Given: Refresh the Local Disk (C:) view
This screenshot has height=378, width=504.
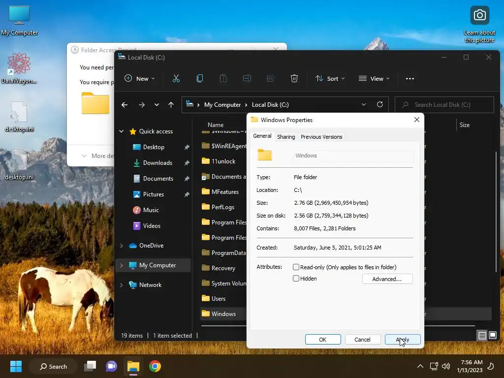Looking at the screenshot, I should tap(380, 104).
